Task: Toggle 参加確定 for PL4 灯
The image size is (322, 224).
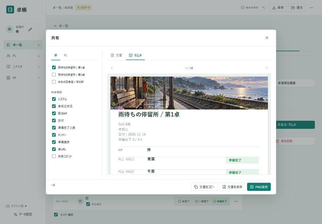Action: 88,204
